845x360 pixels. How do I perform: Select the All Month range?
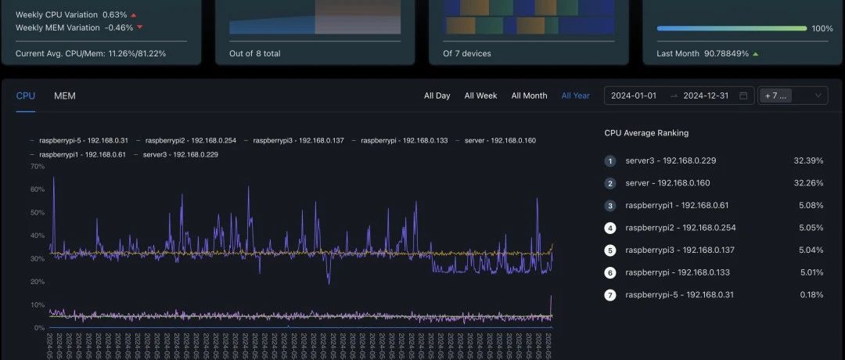[529, 95]
